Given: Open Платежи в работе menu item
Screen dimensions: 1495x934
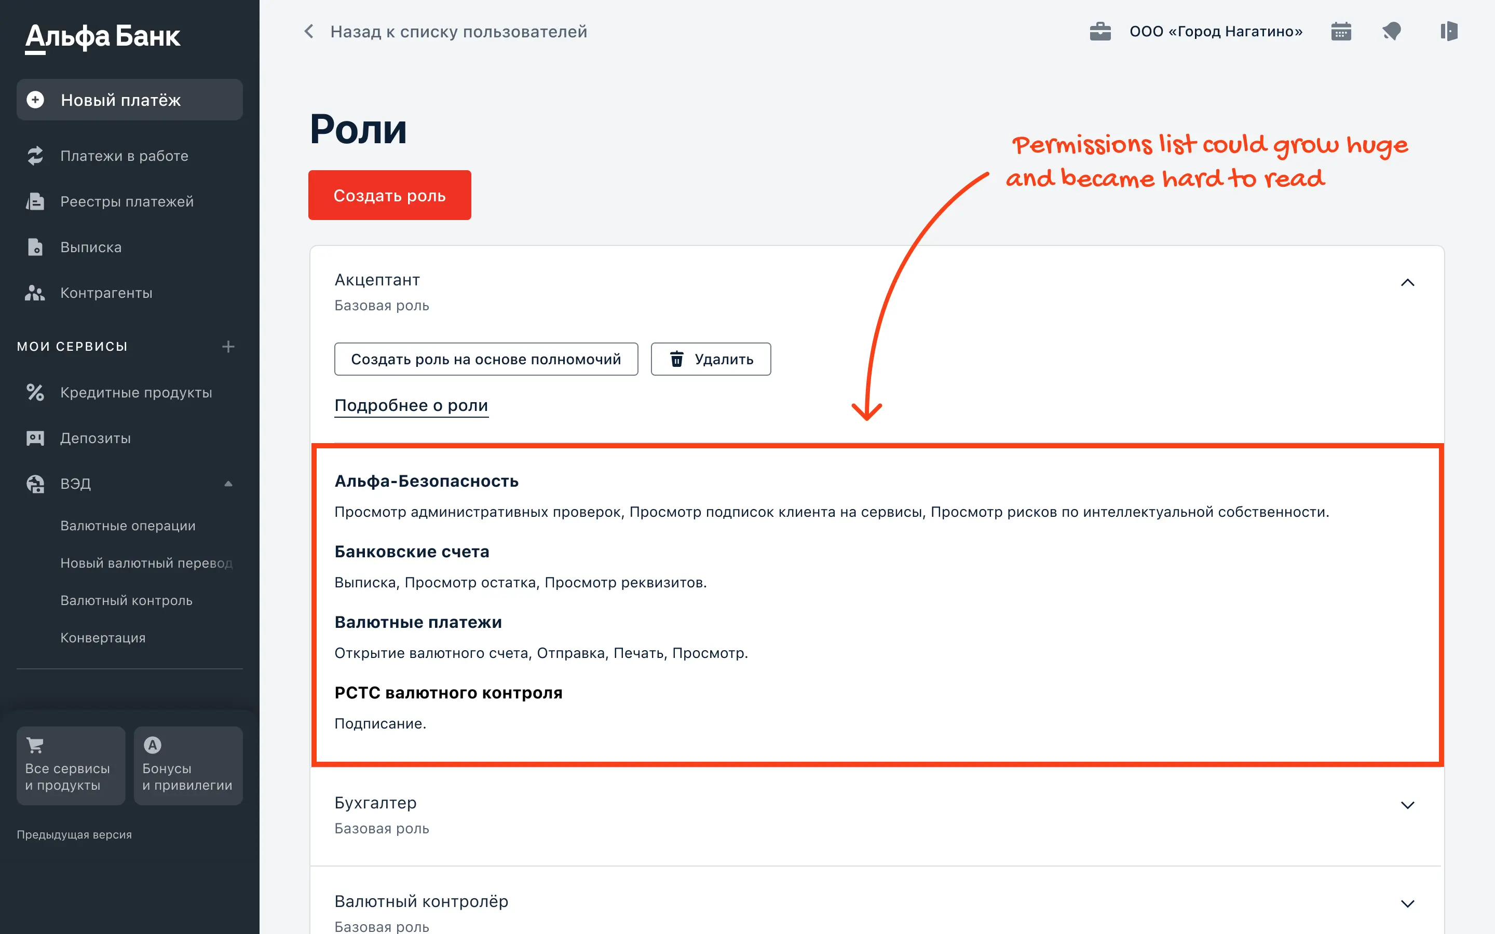Looking at the screenshot, I should pyautogui.click(x=124, y=156).
